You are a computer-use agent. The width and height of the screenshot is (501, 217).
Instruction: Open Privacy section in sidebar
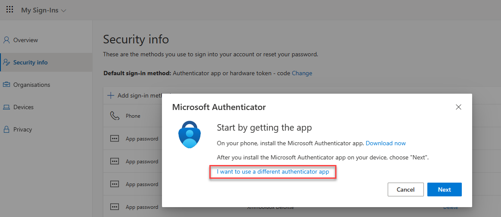click(22, 129)
